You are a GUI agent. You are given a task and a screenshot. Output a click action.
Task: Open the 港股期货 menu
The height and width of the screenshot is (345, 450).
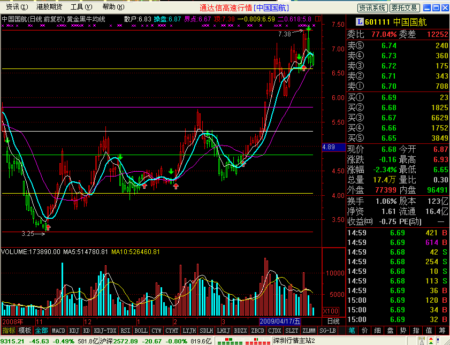pyautogui.click(x=49, y=7)
